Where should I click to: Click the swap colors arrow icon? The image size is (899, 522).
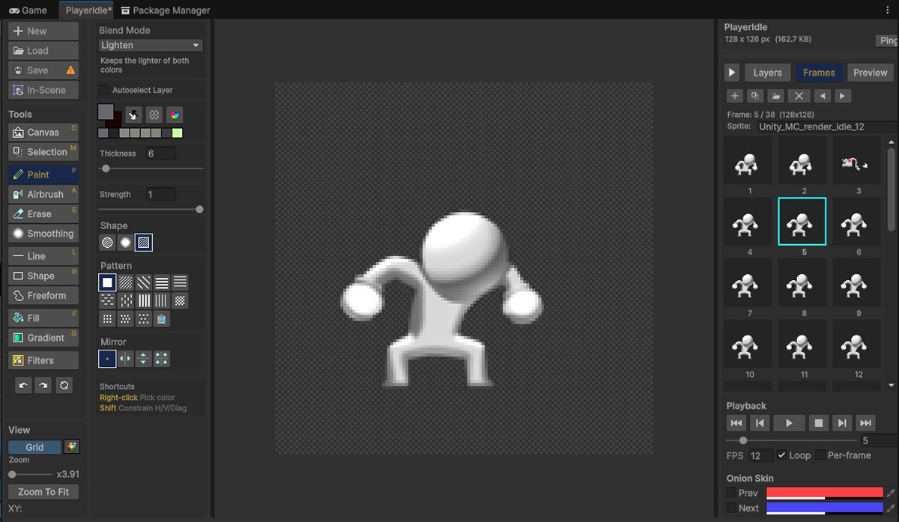[x=133, y=115]
